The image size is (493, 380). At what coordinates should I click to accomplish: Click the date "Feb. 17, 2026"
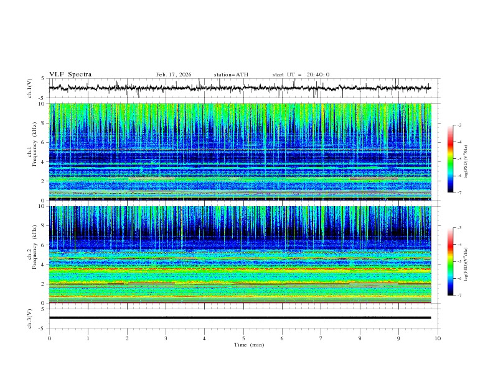coord(174,75)
